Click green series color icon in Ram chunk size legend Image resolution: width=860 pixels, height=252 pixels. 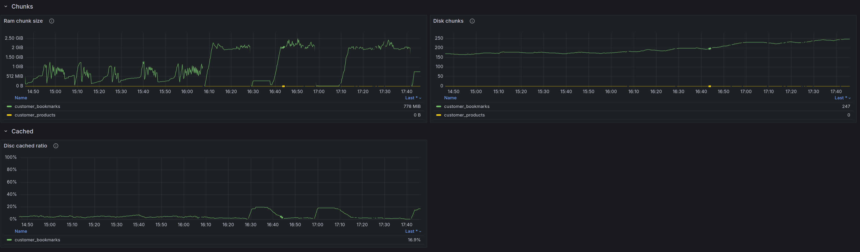coord(9,107)
